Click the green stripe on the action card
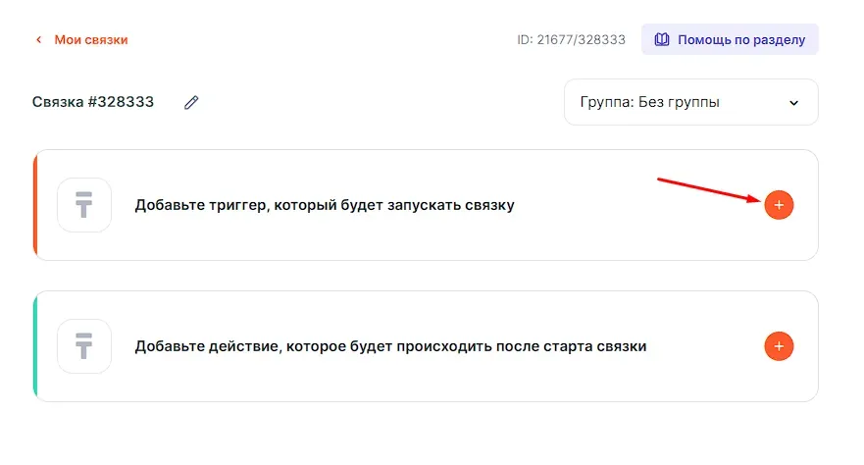This screenshot has width=864, height=465. coord(35,346)
